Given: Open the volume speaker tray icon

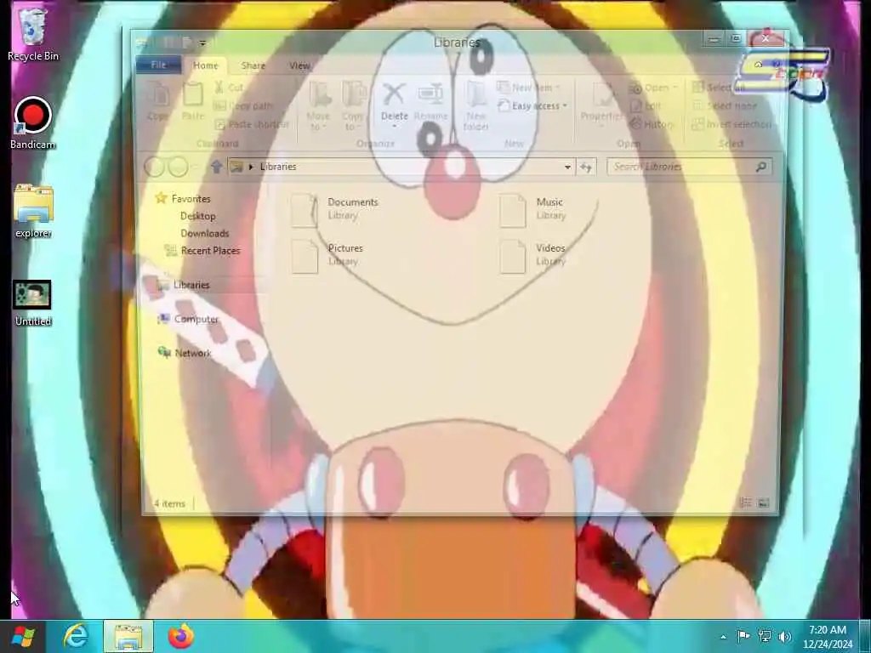Looking at the screenshot, I should 784,636.
